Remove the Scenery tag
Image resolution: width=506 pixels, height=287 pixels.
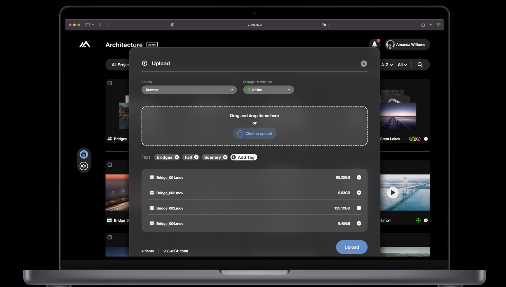click(225, 157)
